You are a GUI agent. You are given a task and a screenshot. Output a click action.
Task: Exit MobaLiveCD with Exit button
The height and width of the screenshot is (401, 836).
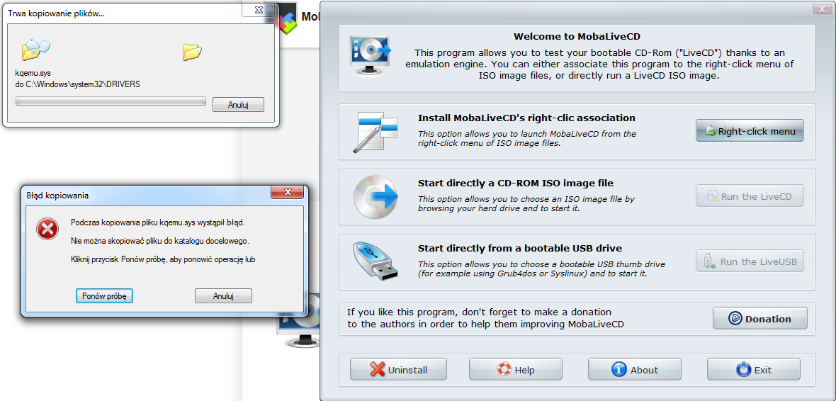click(753, 369)
